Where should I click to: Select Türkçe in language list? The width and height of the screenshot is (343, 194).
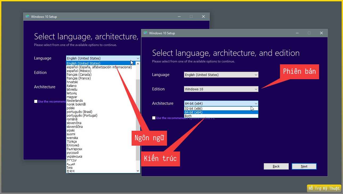pyautogui.click(x=101, y=141)
